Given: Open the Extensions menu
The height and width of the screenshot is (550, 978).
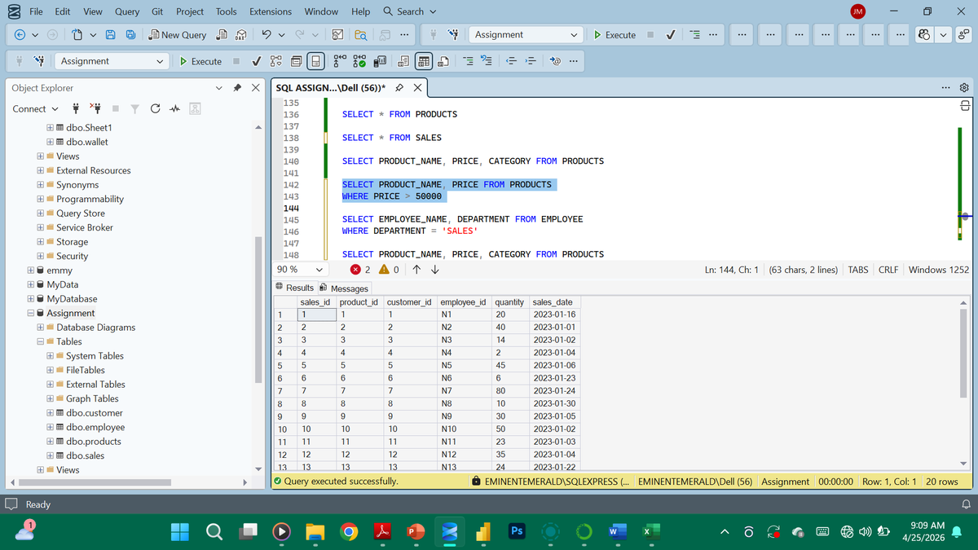Looking at the screenshot, I should pyautogui.click(x=271, y=11).
